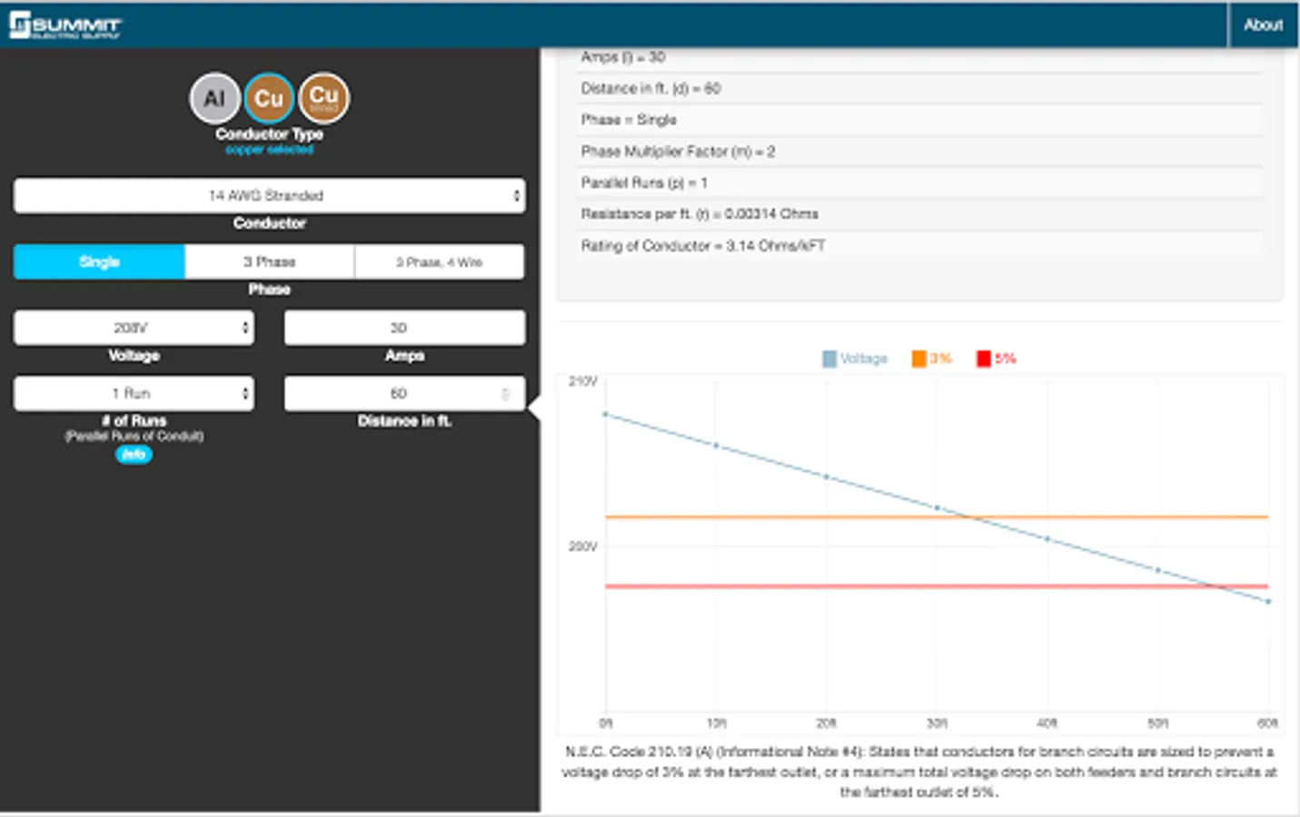The image size is (1300, 817).
Task: Click the Amps input field showing 30
Action: 404,328
